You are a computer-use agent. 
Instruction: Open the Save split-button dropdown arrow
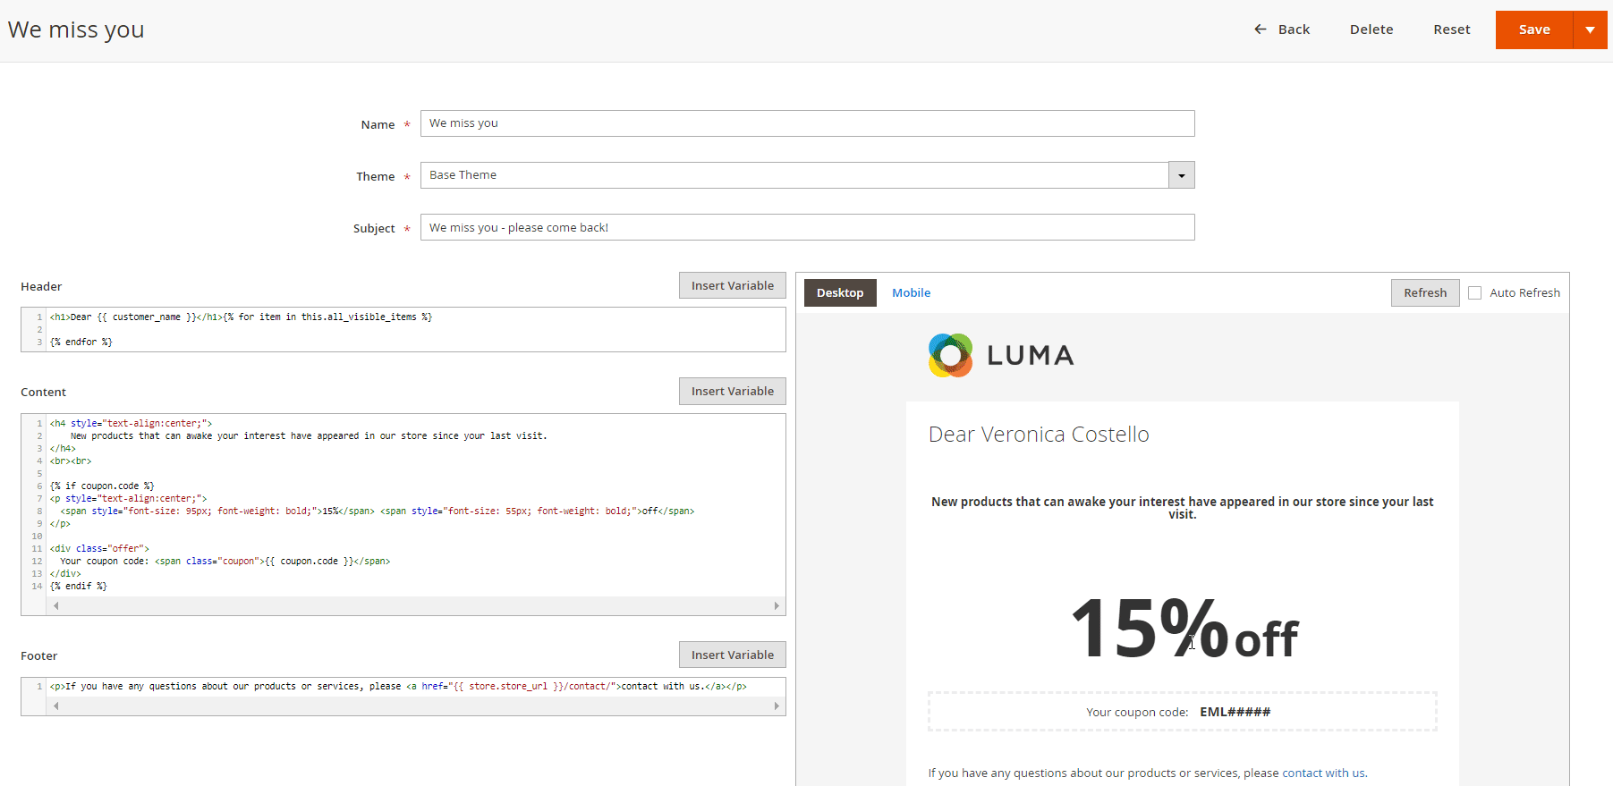pos(1590,30)
